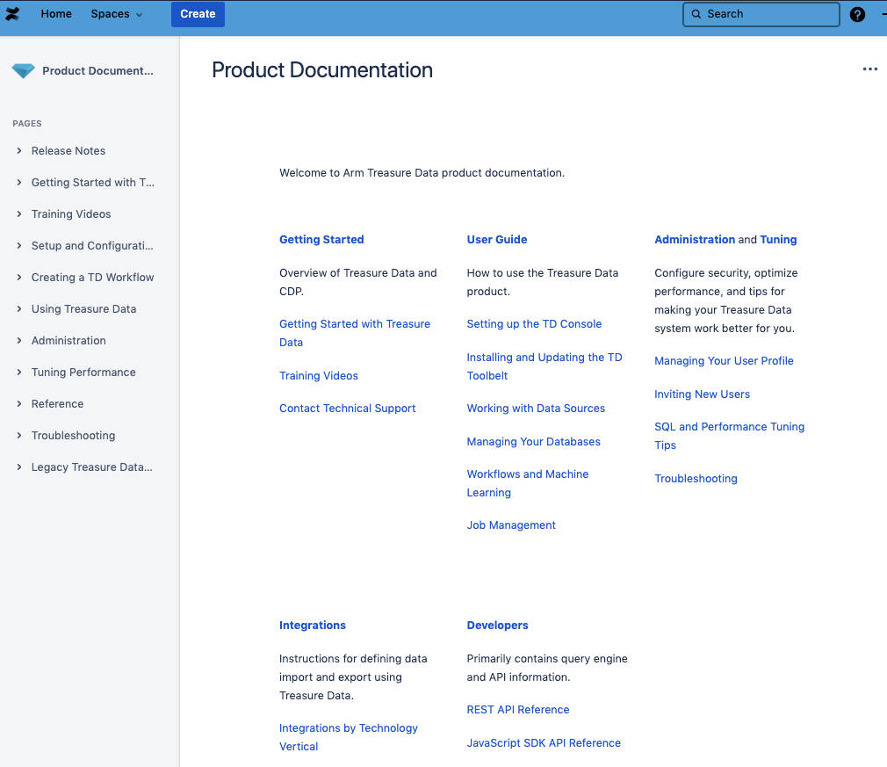Viewport: 887px width, 767px height.
Task: Select Reference in the sidebar page tree
Action: click(58, 403)
